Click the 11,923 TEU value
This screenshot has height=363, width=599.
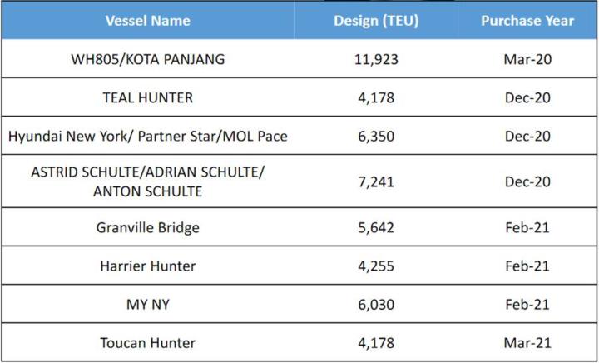(376, 59)
